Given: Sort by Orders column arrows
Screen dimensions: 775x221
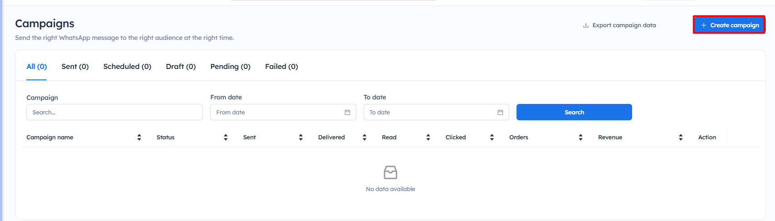Looking at the screenshot, I should tap(581, 138).
